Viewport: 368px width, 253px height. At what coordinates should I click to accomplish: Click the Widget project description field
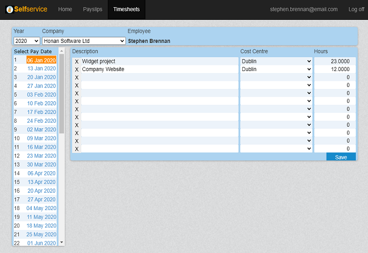click(x=159, y=61)
